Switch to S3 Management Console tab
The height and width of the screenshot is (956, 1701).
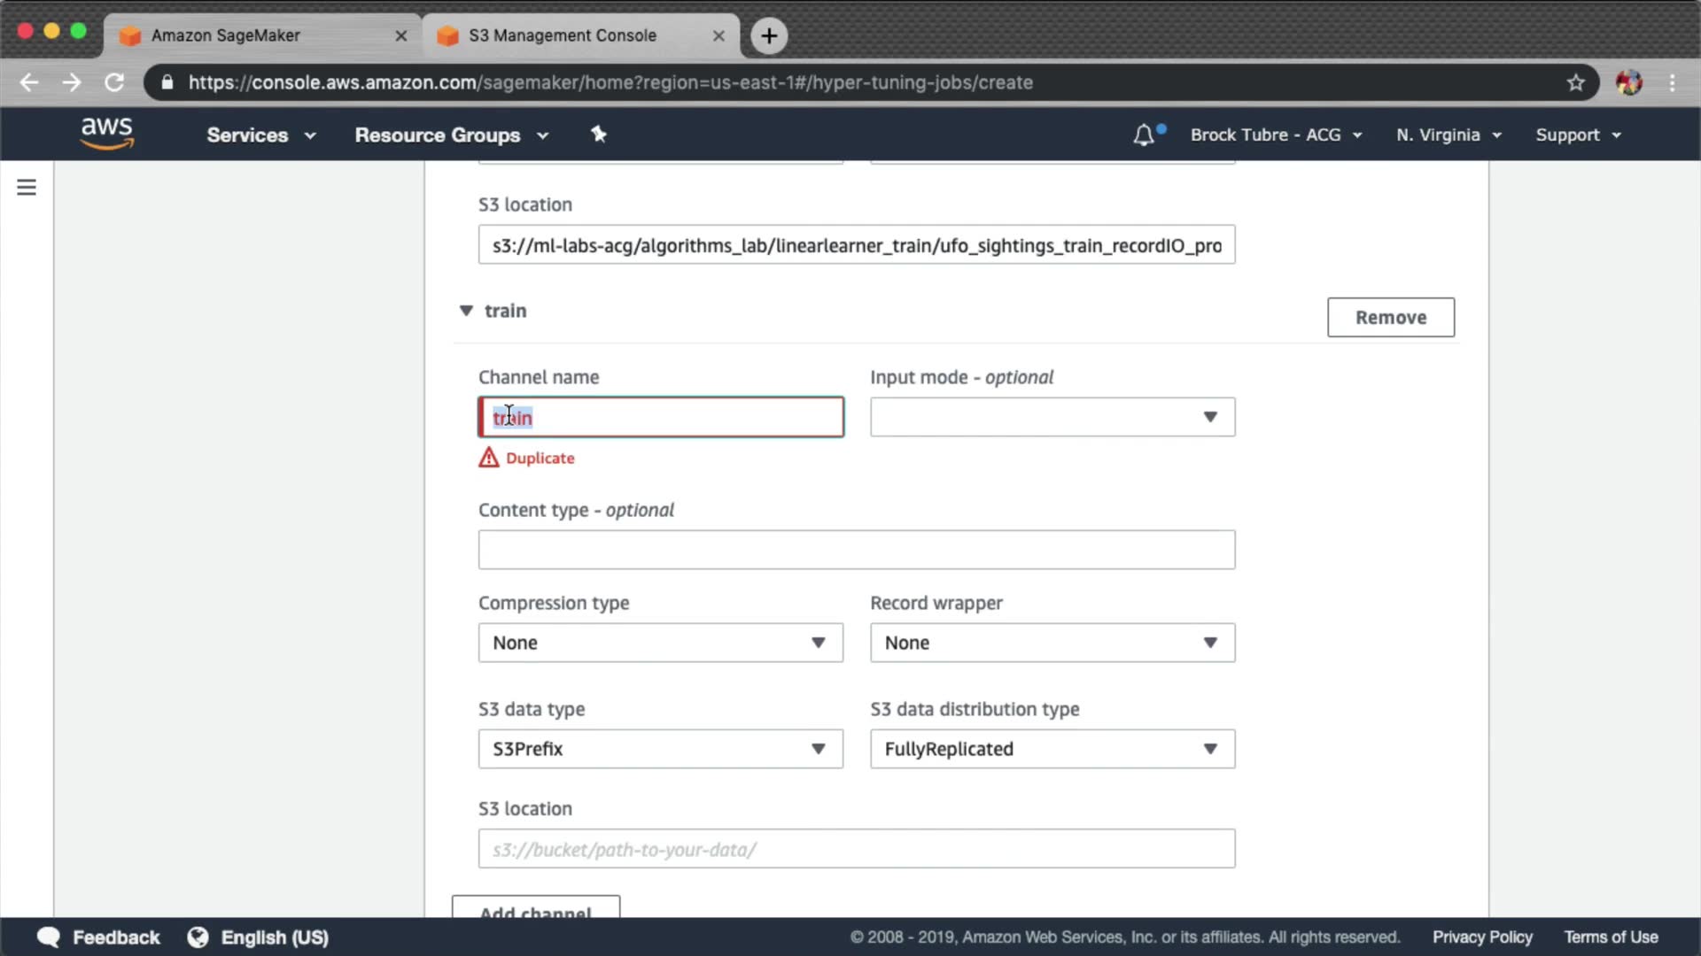click(x=563, y=35)
